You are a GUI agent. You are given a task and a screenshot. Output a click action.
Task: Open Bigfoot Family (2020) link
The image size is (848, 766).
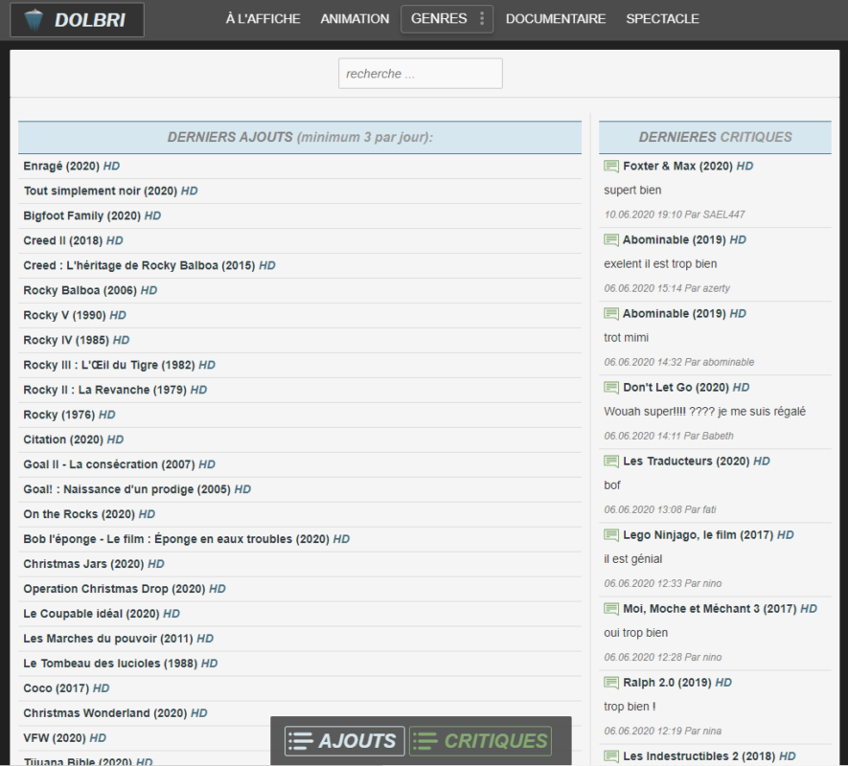pyautogui.click(x=92, y=215)
